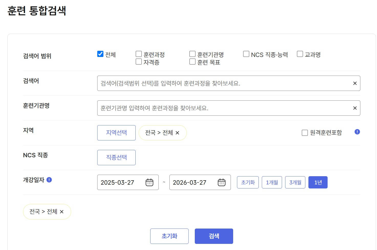377x250 pixels.
Task: Open the 직종선택 NCS job selector
Action: pyautogui.click(x=116, y=158)
